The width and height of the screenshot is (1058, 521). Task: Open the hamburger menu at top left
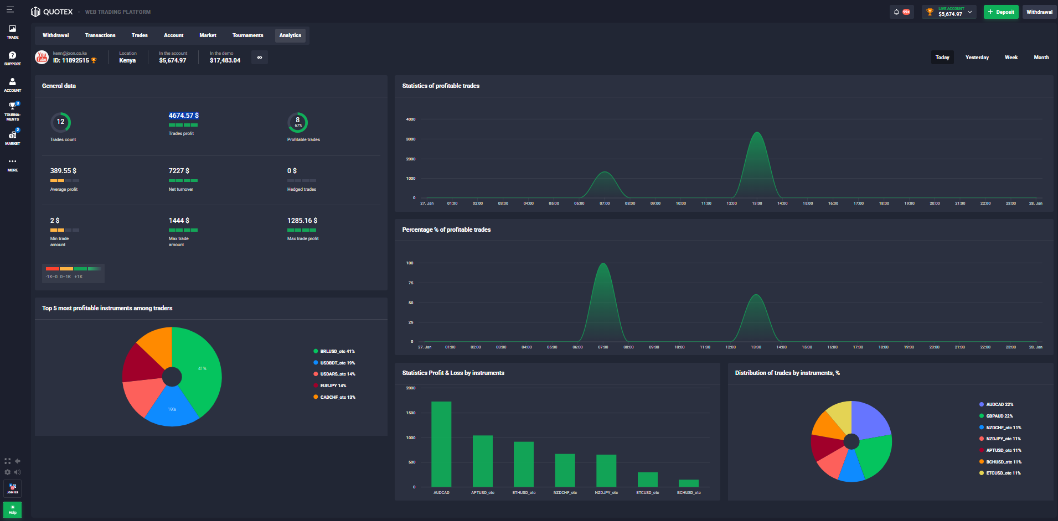coord(10,9)
